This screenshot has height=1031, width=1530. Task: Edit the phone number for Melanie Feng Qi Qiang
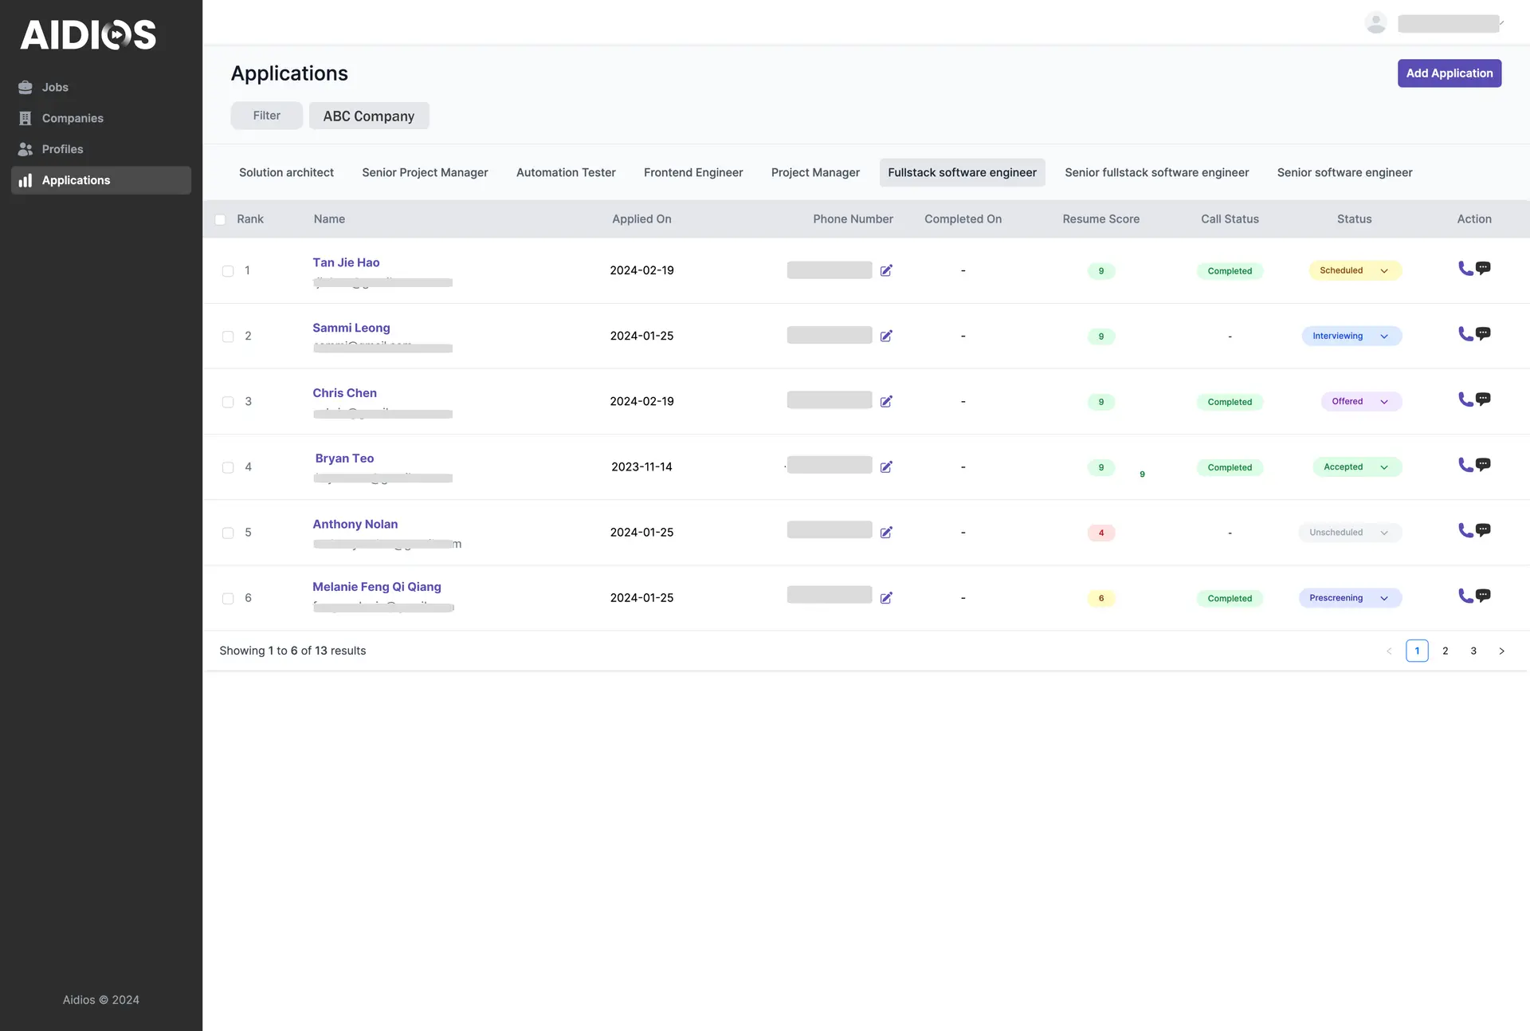(x=886, y=598)
